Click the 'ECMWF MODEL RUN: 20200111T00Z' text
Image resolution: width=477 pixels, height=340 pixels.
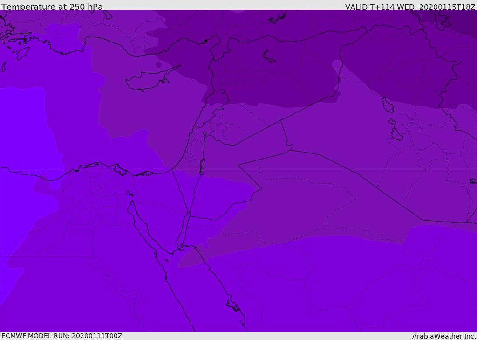(62, 336)
